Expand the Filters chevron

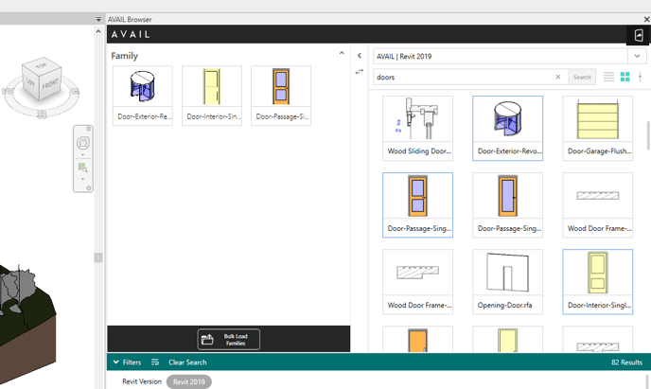click(x=115, y=362)
